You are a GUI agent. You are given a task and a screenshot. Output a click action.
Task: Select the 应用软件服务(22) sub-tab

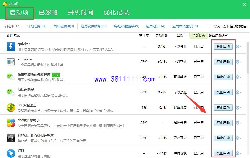pyautogui.click(x=93, y=26)
